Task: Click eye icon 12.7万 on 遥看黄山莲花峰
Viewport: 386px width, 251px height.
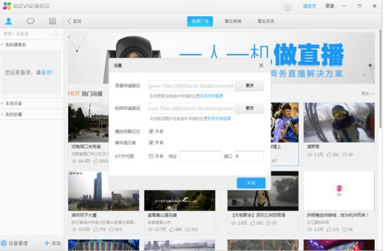Action: 150,229
